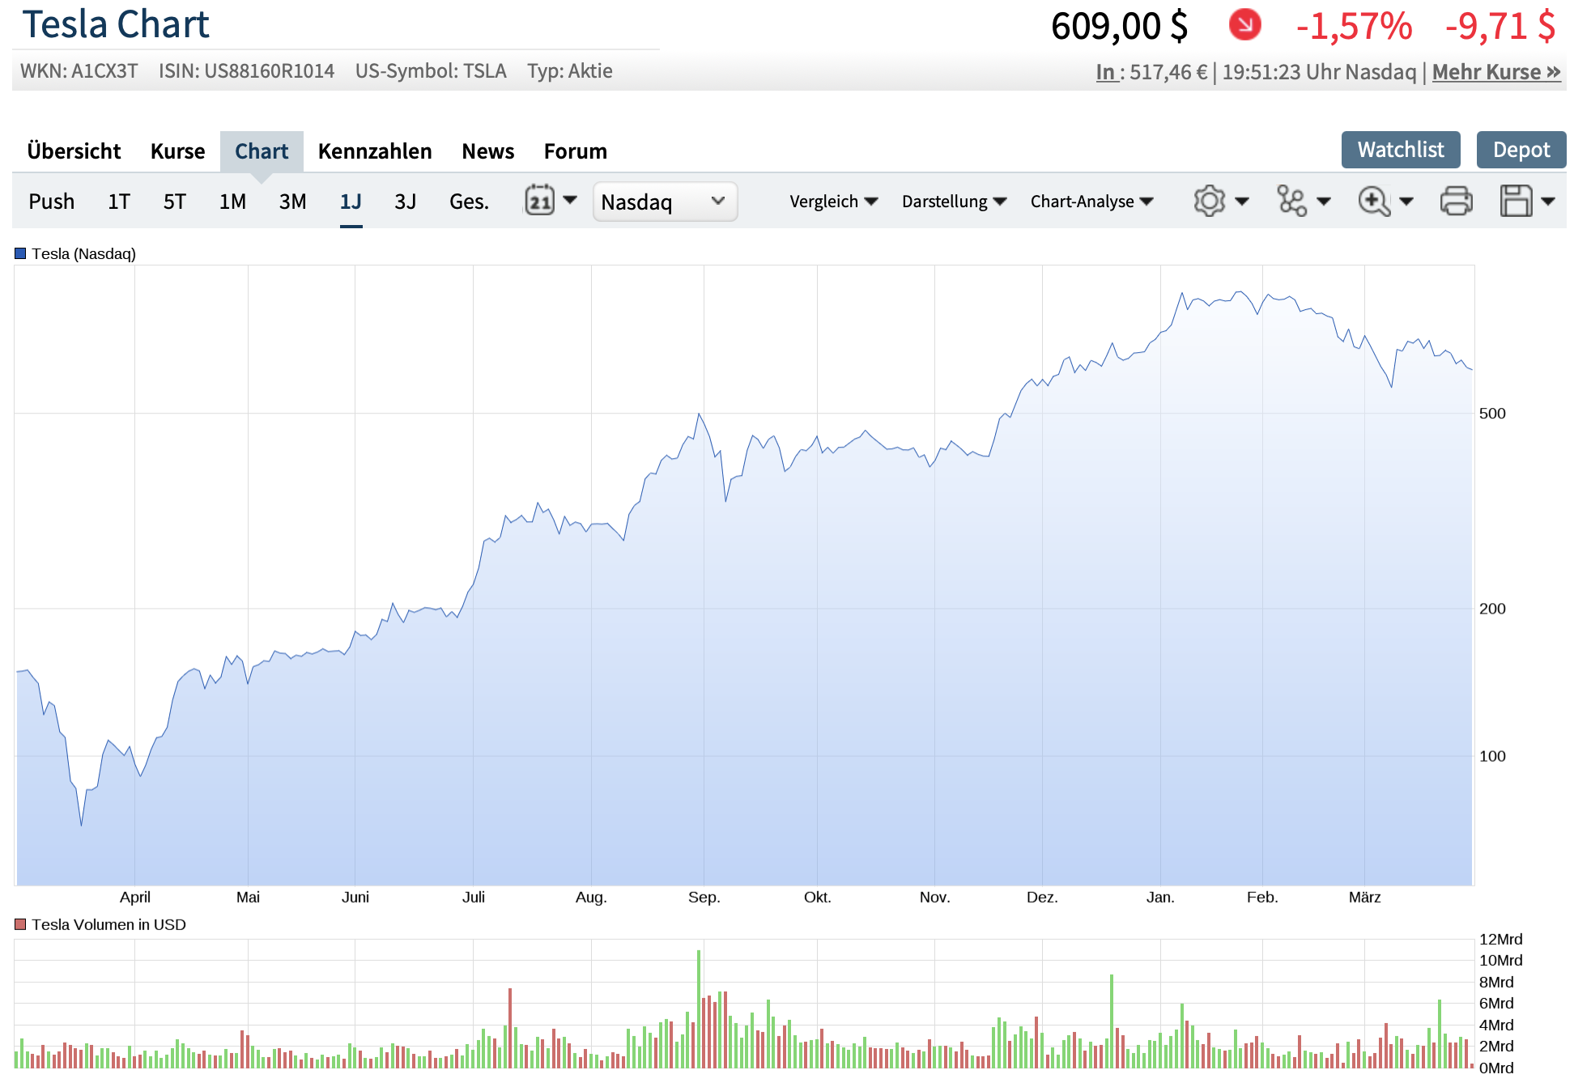This screenshot has width=1574, height=1083.
Task: Click the magnifier zoom-in icon
Action: 1374,201
